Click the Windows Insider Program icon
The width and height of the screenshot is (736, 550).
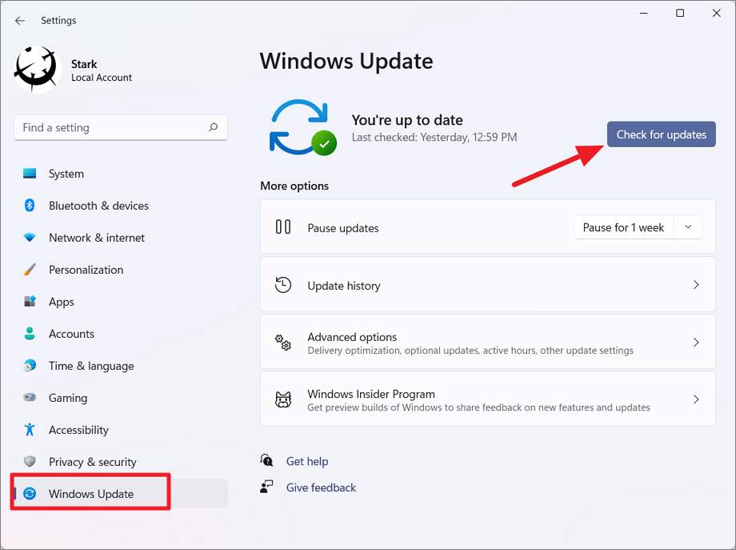tap(283, 399)
